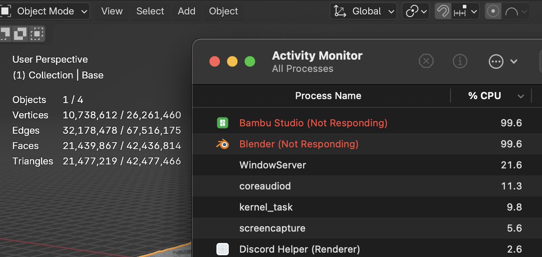Click the User Perspective overlay text
The height and width of the screenshot is (257, 542).
(x=50, y=59)
